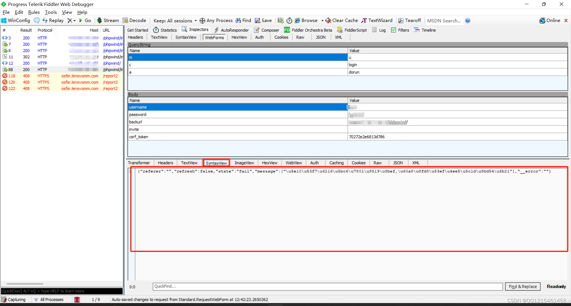Screen dimensions: 571x306
Task: Click the Readonly label
Action: point(556,286)
